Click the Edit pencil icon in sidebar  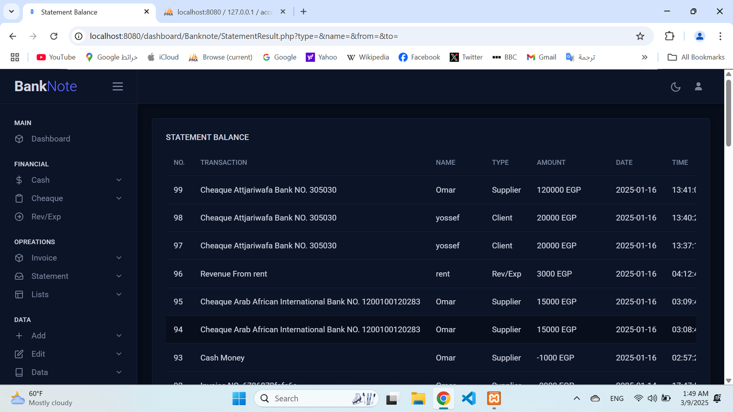click(x=19, y=354)
